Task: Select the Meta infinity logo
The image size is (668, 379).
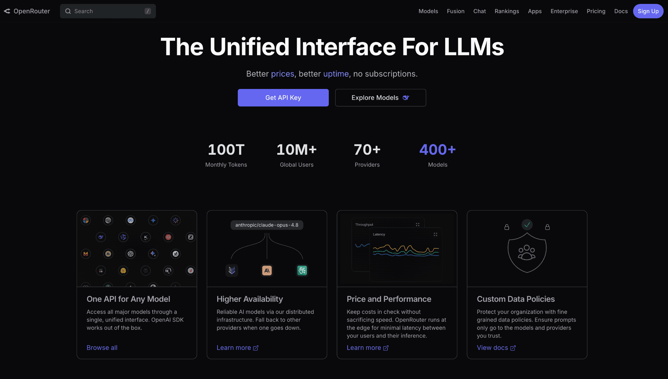Action: (130, 221)
